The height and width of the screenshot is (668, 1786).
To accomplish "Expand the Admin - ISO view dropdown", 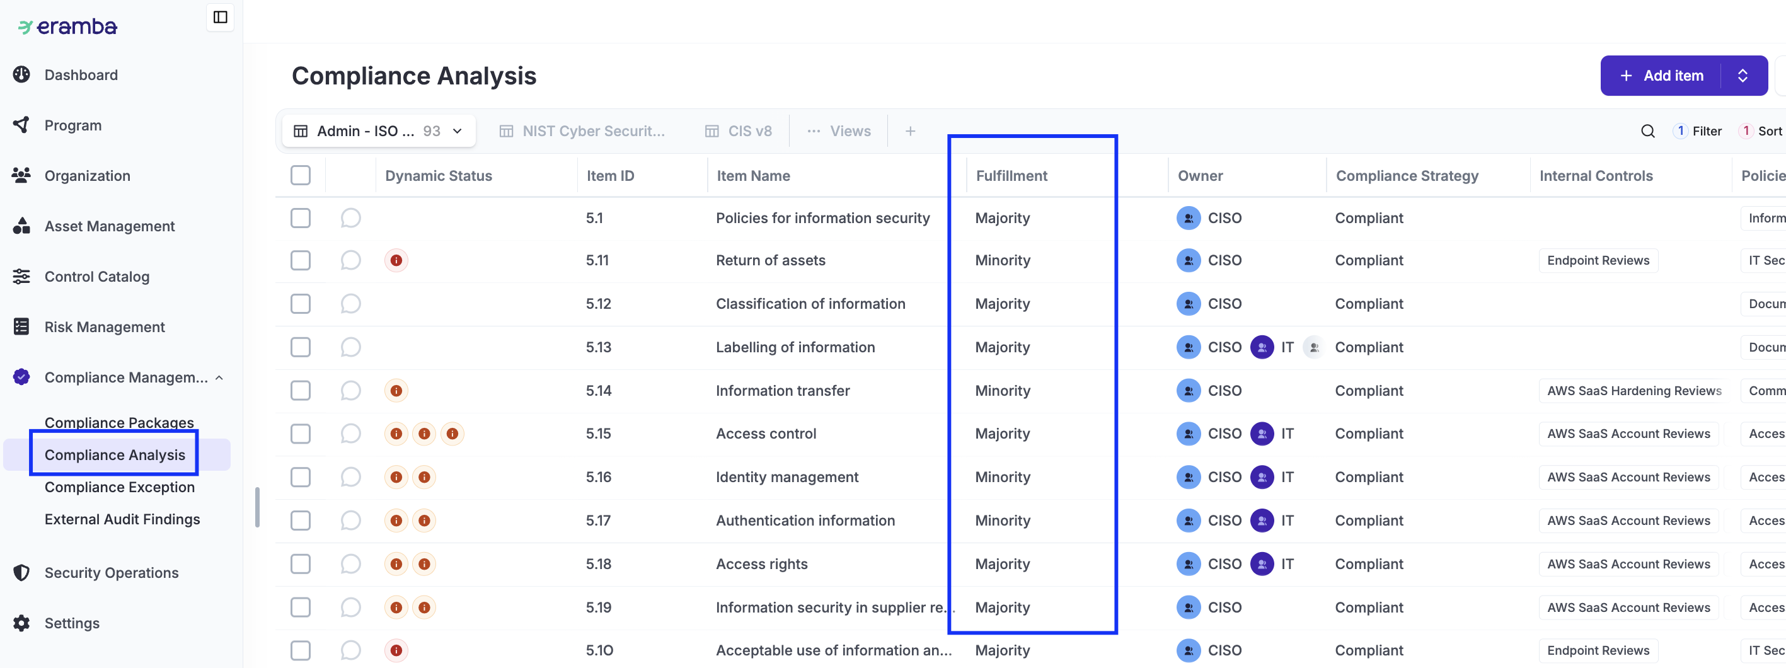I will (457, 131).
